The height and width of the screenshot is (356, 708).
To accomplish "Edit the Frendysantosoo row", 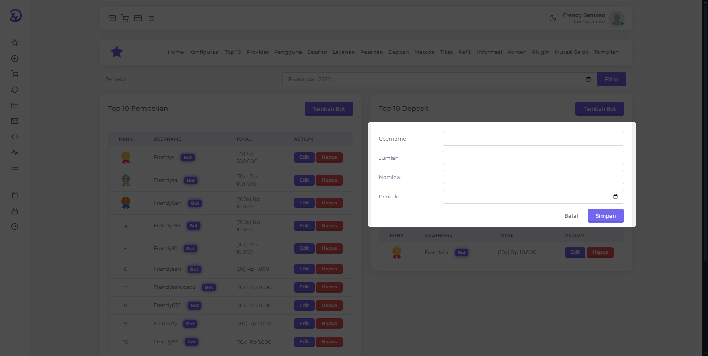I will [x=304, y=287].
